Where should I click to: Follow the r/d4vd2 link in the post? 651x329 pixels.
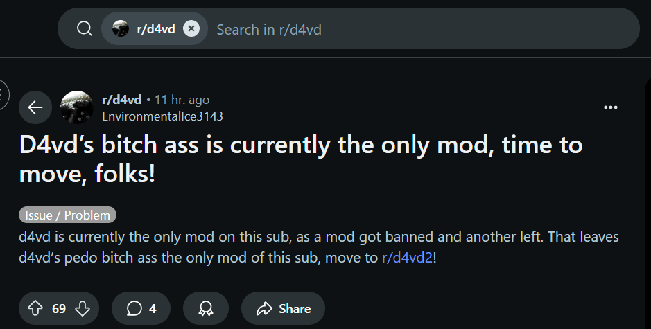[x=407, y=258]
